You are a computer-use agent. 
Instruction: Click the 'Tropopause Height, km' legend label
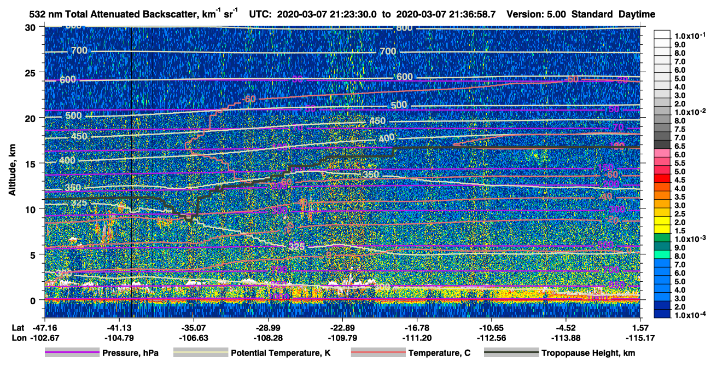coord(588,353)
